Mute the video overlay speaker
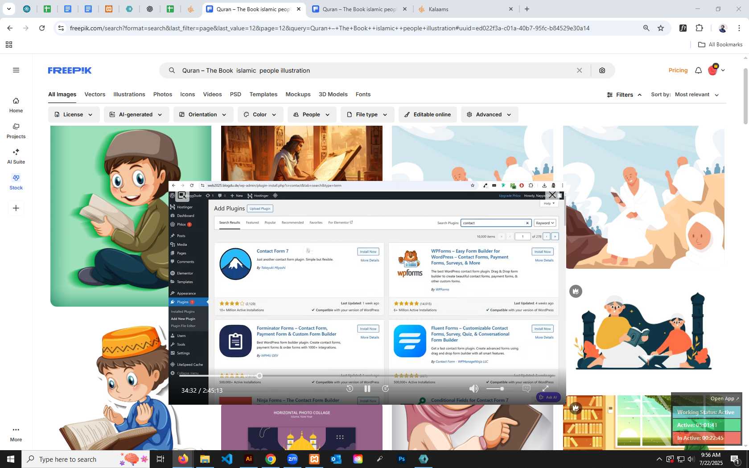 [473, 389]
